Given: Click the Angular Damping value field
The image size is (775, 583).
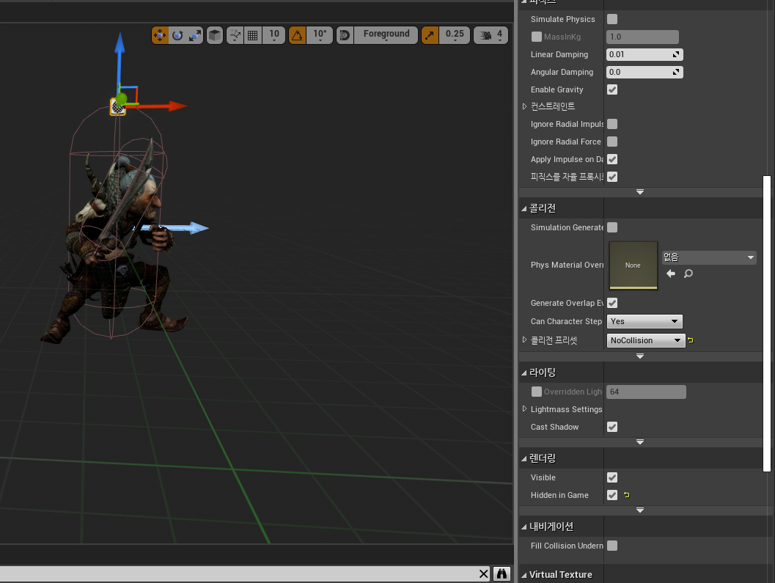Looking at the screenshot, I should point(638,72).
